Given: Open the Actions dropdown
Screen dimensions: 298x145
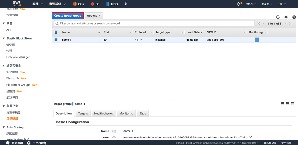Looking at the screenshot, I should (x=94, y=16).
